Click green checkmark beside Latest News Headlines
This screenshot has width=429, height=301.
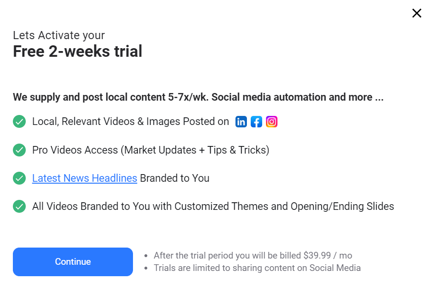pos(19,178)
